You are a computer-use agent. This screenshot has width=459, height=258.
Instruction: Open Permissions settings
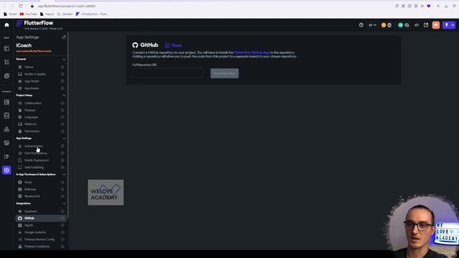[41, 131]
